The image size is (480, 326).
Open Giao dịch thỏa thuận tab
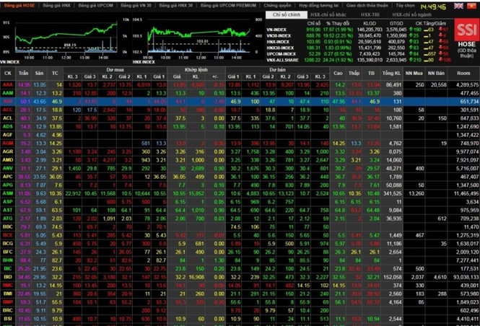(367, 6)
